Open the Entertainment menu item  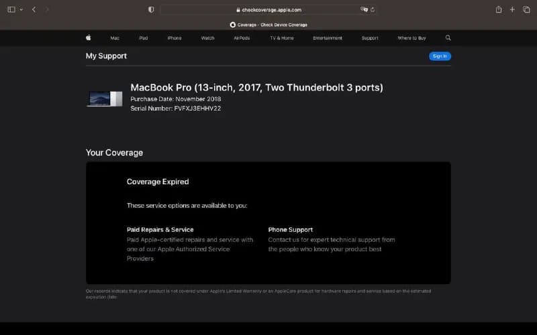point(328,38)
